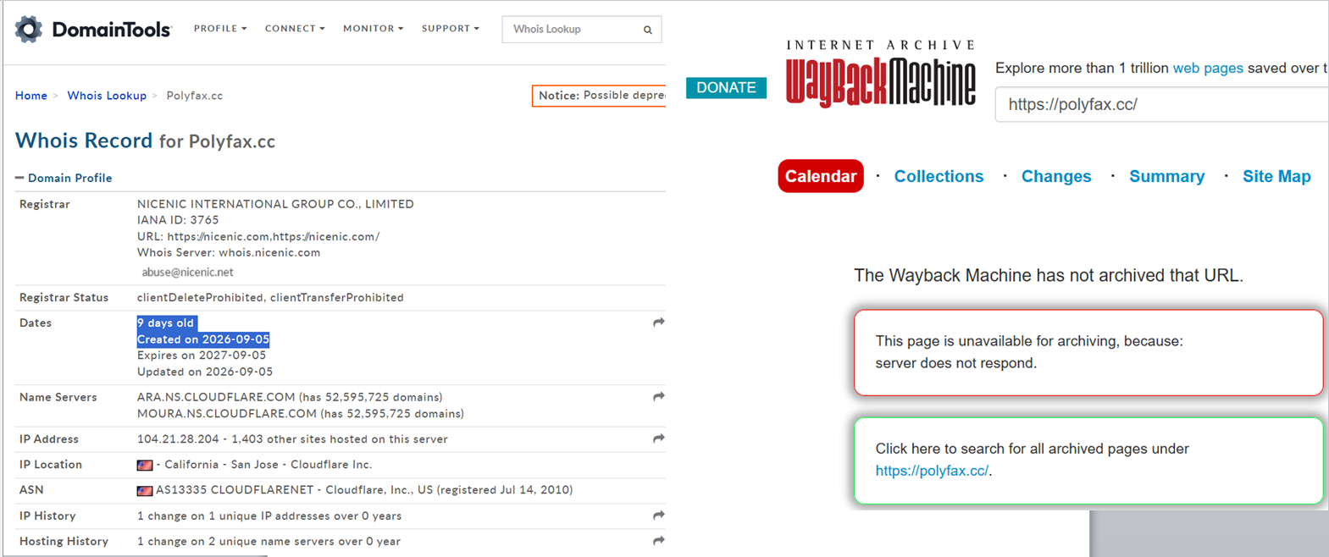The width and height of the screenshot is (1329, 557).
Task: Open the MONITOR dropdown menu
Action: click(x=373, y=29)
